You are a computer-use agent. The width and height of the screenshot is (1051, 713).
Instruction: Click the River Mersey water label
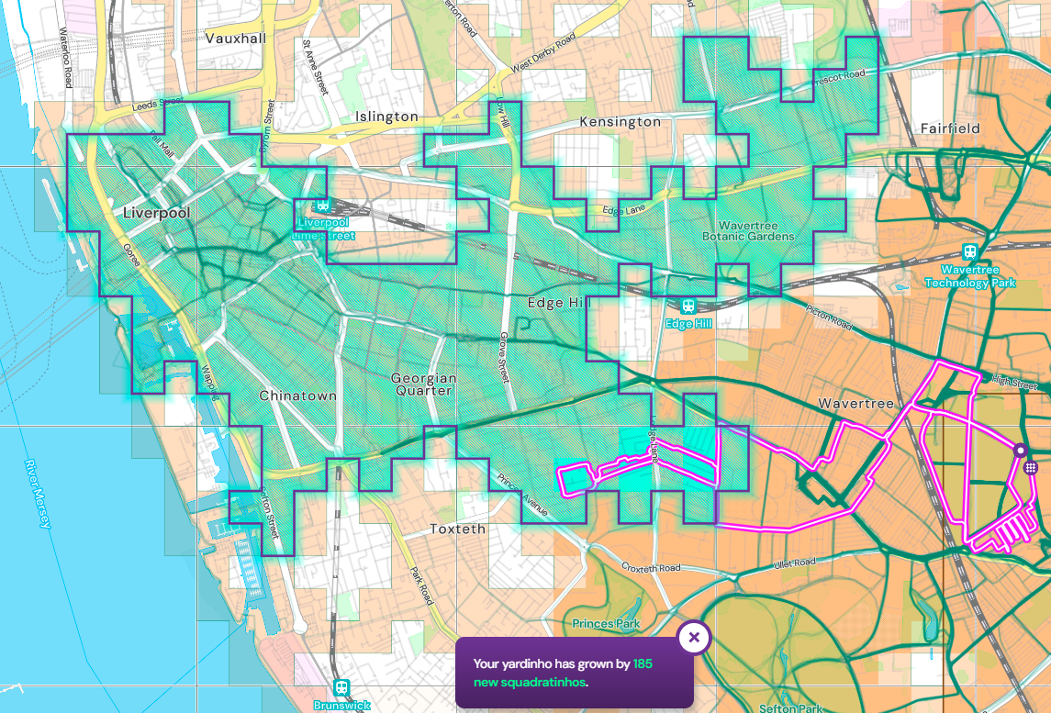(x=38, y=494)
